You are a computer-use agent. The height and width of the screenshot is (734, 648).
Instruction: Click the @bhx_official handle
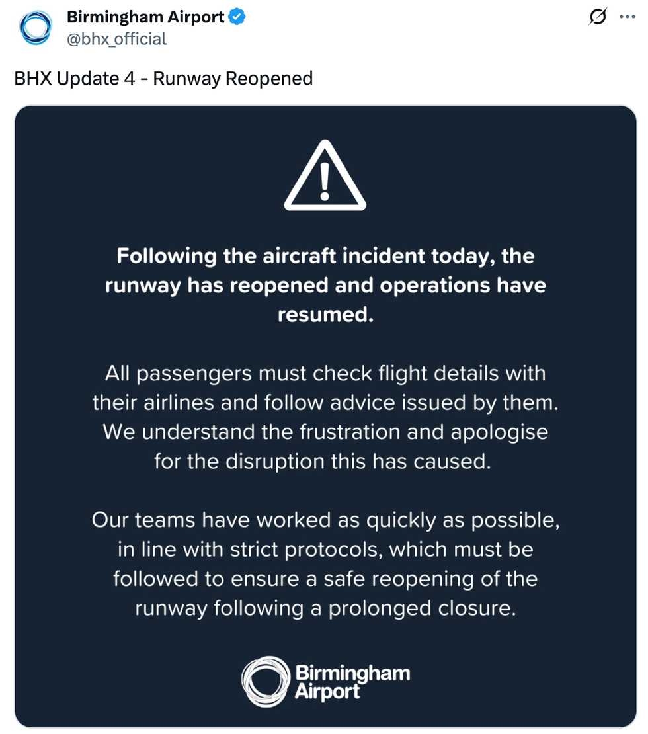coord(117,39)
